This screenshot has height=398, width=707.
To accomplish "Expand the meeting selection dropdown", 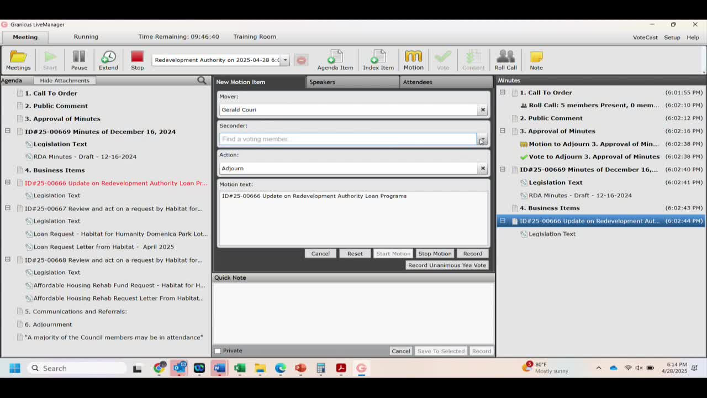I will pyautogui.click(x=285, y=60).
